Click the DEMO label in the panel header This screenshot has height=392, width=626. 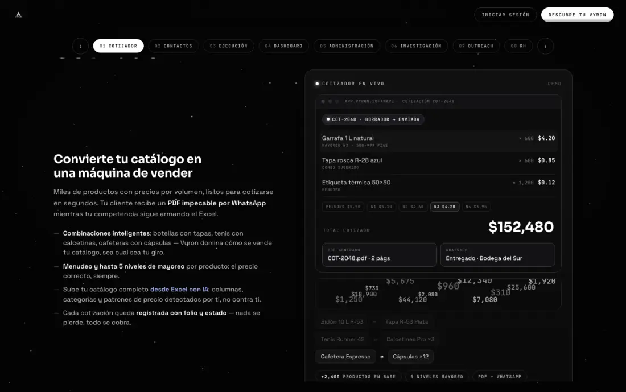[x=554, y=84]
